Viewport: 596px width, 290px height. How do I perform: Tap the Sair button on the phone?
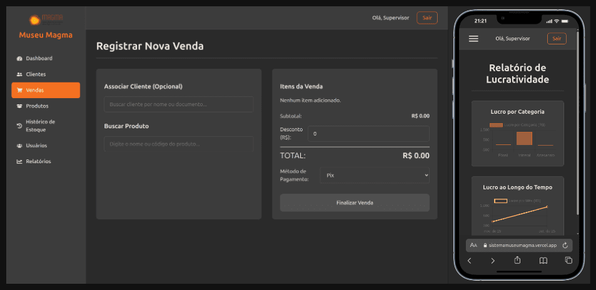pos(556,39)
